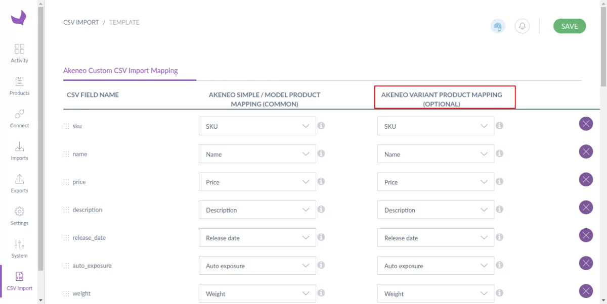The width and height of the screenshot is (607, 304).
Task: Click CSV IMPORT in the breadcrumb
Action: (81, 22)
